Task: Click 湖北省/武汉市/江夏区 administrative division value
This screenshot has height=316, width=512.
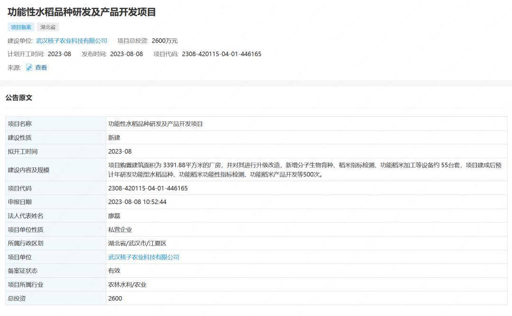Action: tap(137, 244)
